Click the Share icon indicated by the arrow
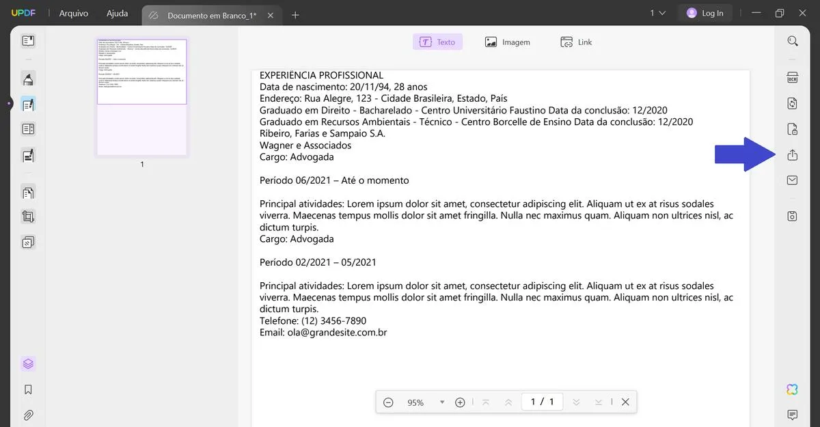Screen dimensions: 820x427 [x=792, y=154]
